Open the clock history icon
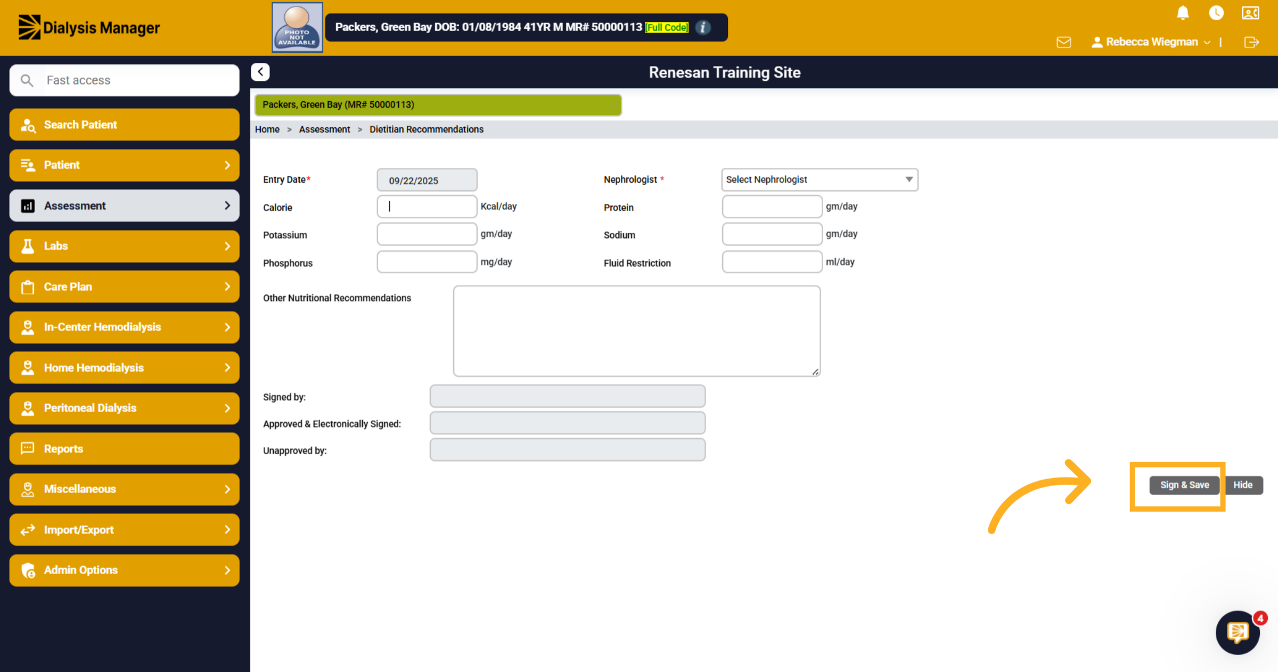This screenshot has width=1278, height=672. [x=1216, y=13]
